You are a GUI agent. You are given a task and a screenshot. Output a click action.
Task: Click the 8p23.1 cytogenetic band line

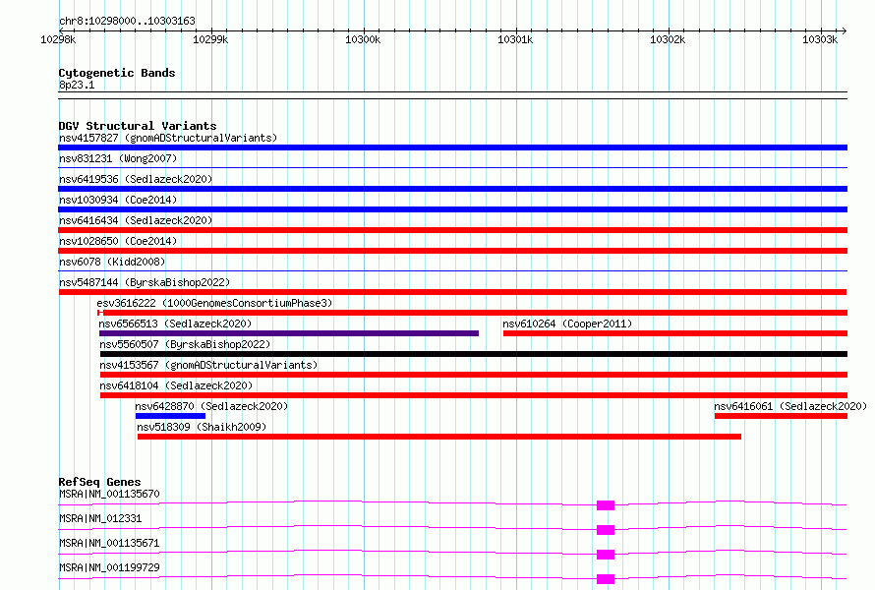[x=452, y=95]
